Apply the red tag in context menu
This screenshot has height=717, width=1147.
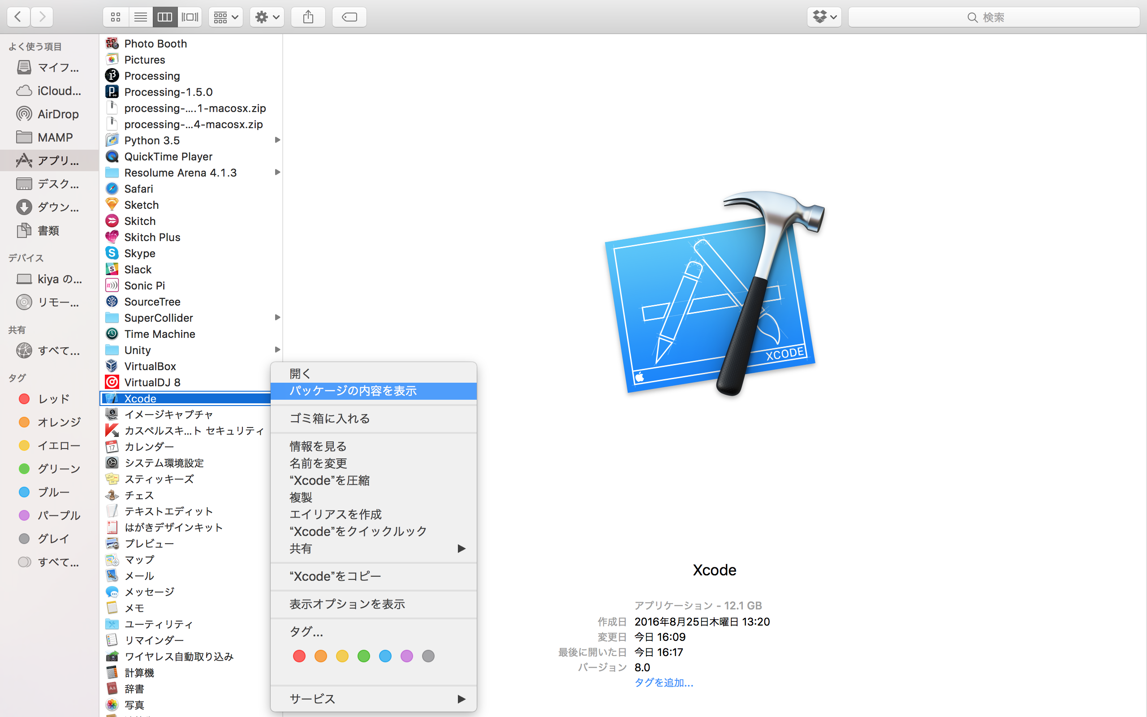click(x=299, y=657)
